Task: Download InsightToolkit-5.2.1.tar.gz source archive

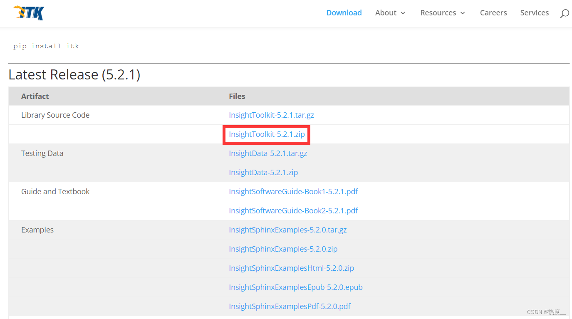Action: coord(271,115)
